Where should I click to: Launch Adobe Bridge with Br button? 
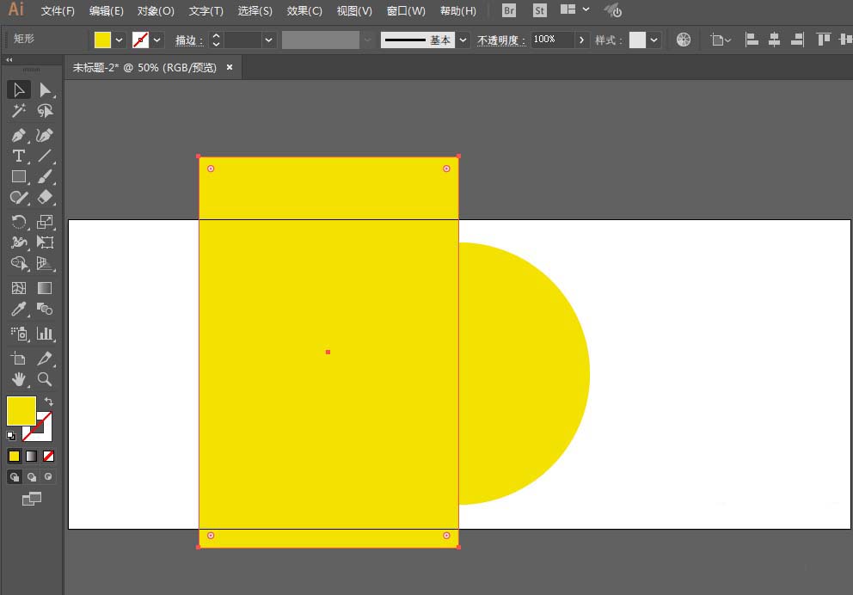click(509, 10)
